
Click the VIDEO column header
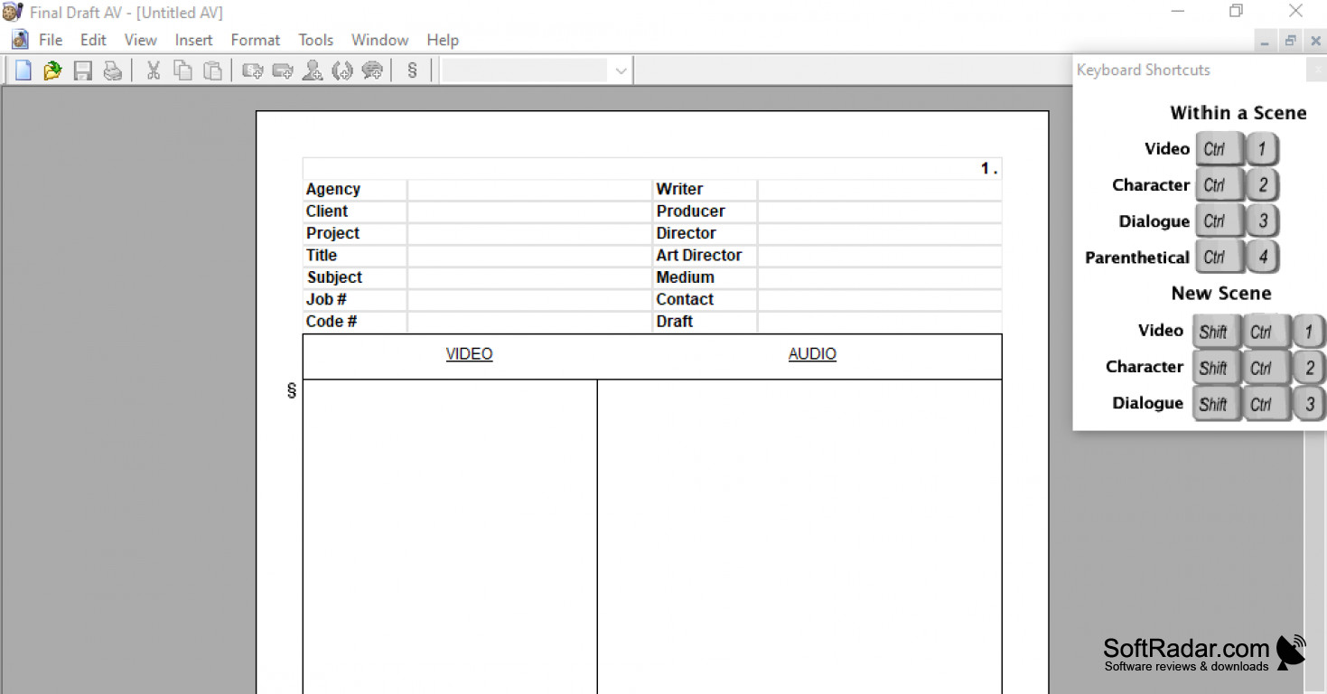point(469,354)
